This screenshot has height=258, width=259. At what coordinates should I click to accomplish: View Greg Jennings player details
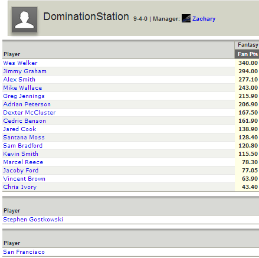tap(24, 96)
